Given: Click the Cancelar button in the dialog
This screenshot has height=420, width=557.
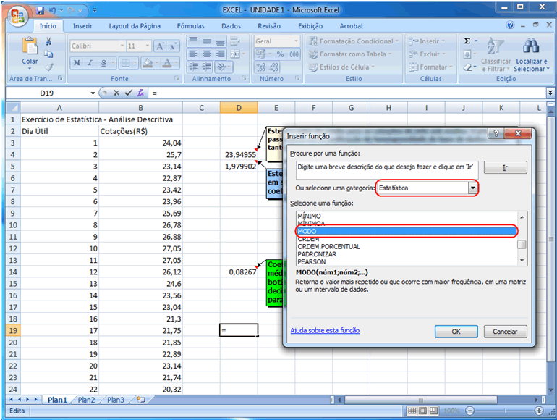Looking at the screenshot, I should [x=504, y=332].
